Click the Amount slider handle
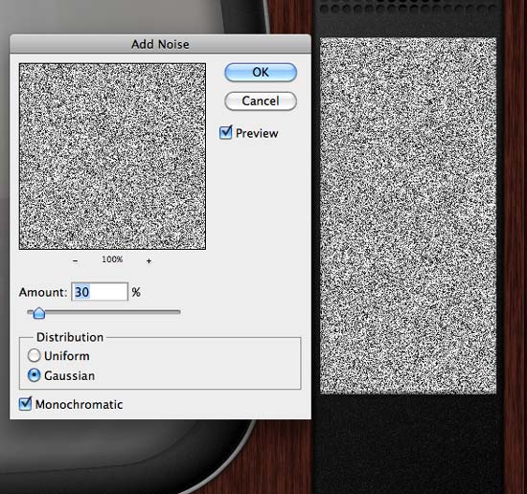Image resolution: width=527 pixels, height=494 pixels. pyautogui.click(x=39, y=313)
